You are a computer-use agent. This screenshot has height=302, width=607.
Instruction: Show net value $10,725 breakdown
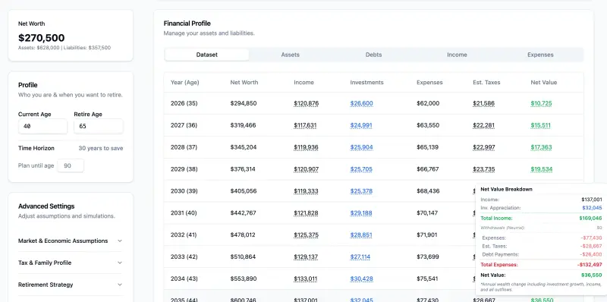541,103
